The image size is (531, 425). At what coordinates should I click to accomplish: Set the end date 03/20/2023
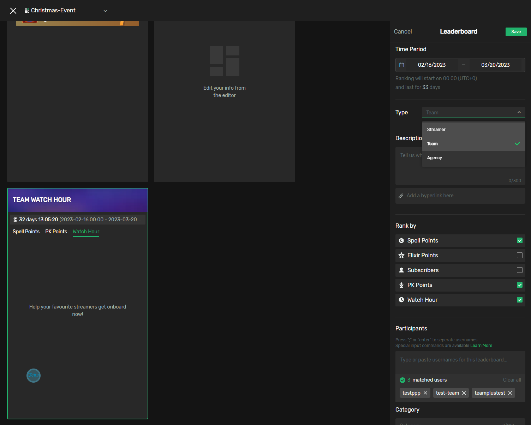(495, 65)
